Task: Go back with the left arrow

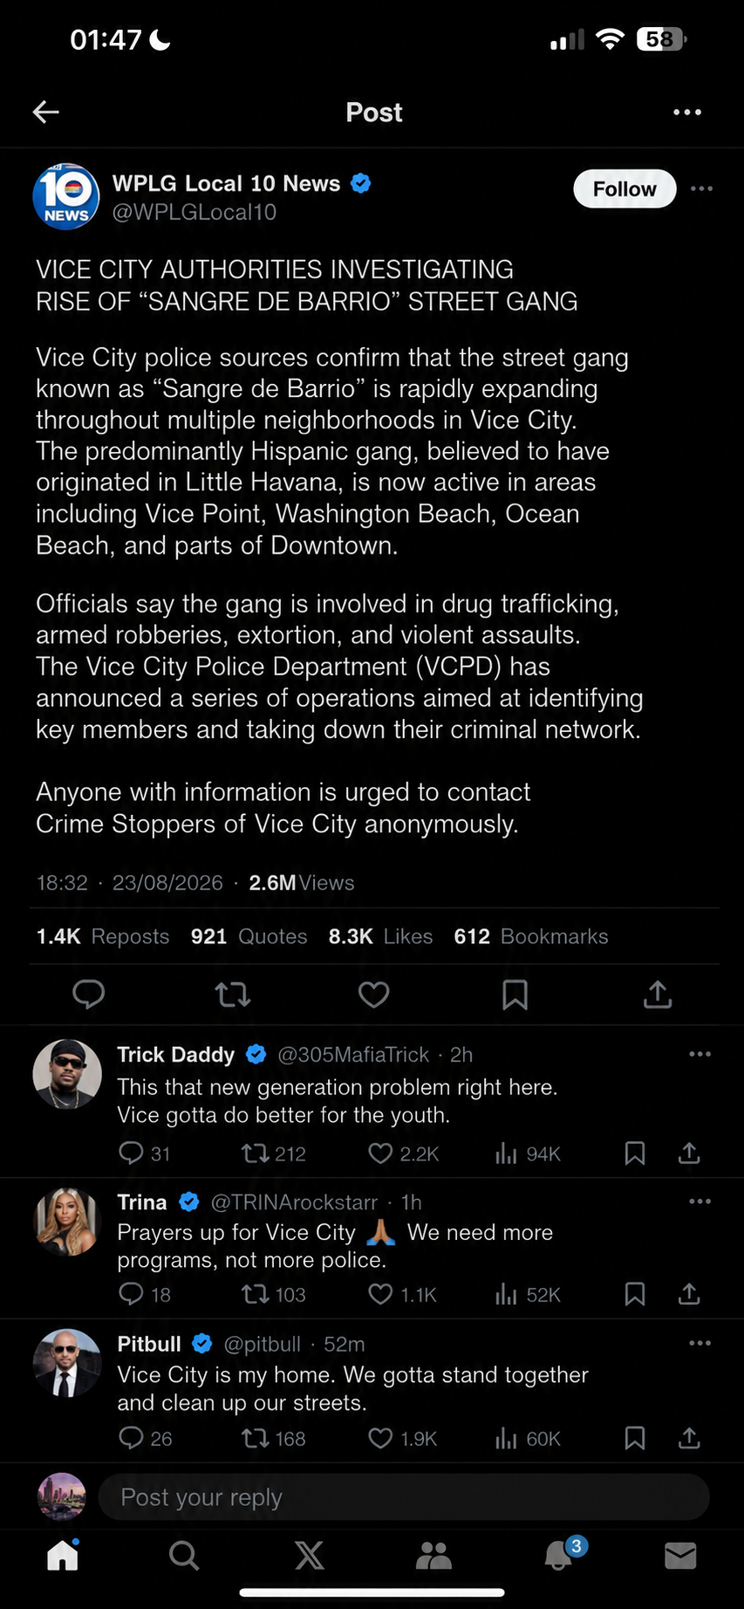Action: [45, 112]
